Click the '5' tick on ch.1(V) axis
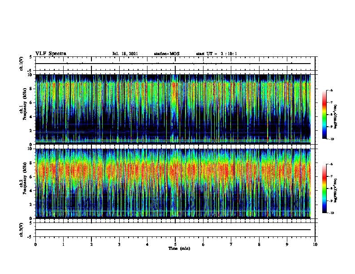This screenshot has height=274, width=355. pos(31,57)
